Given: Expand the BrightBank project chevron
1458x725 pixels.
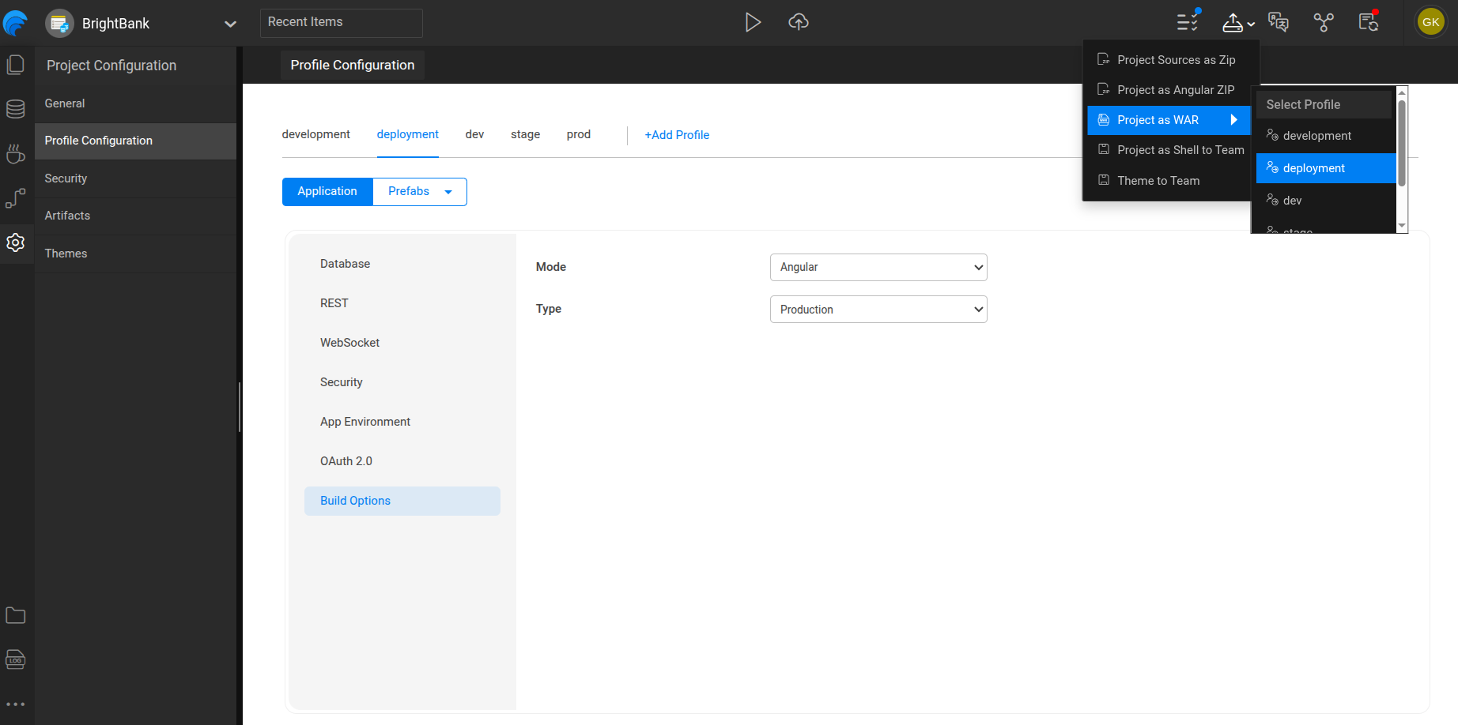Looking at the screenshot, I should [230, 24].
